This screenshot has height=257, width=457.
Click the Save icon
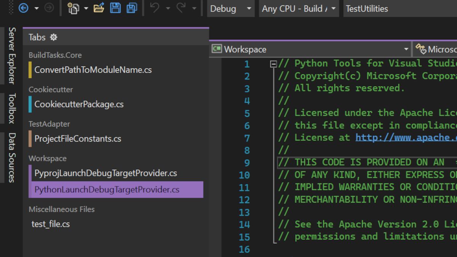[x=115, y=8]
